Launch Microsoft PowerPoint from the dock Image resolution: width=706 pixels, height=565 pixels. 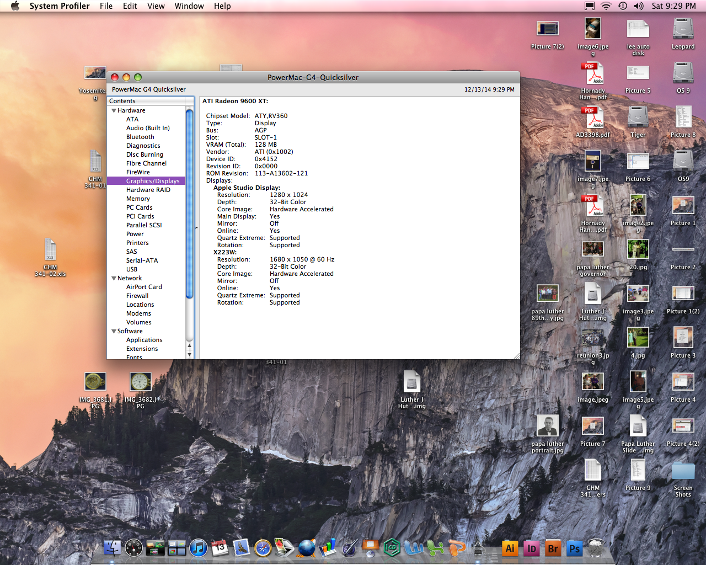457,547
